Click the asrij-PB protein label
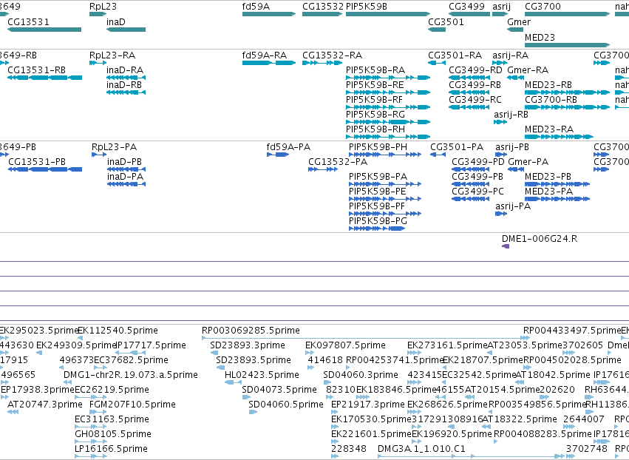The height and width of the screenshot is (460, 629). point(512,147)
